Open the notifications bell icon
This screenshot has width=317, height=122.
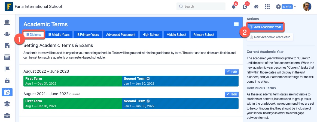pos(234,7)
